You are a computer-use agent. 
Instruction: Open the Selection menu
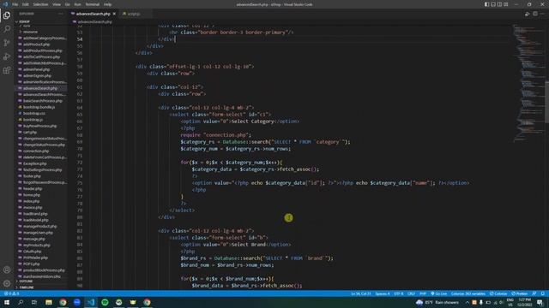[40, 4]
